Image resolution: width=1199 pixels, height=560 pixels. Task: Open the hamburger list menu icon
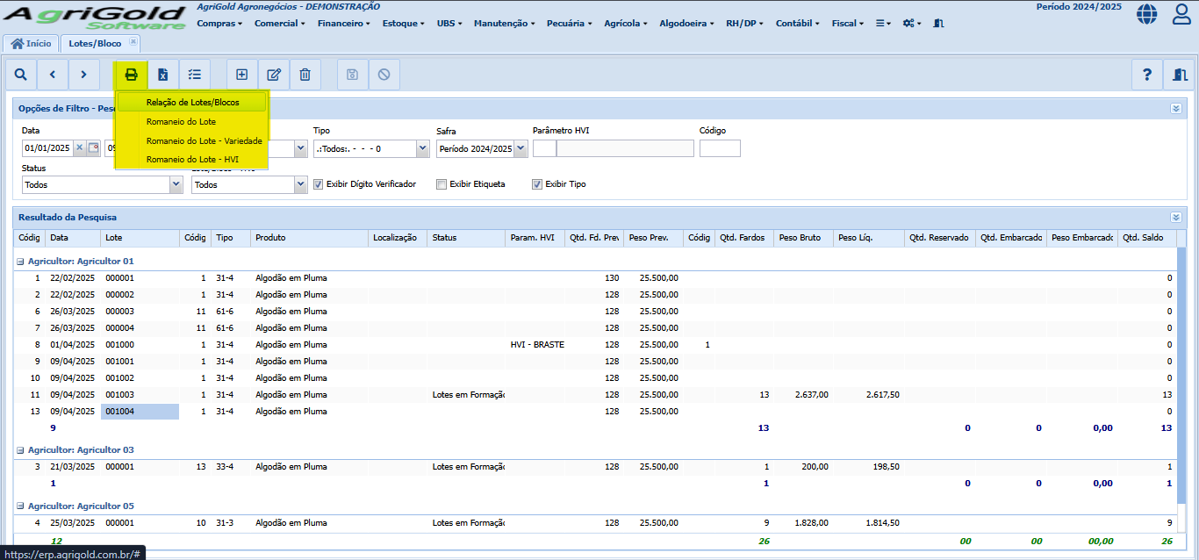[x=883, y=24]
